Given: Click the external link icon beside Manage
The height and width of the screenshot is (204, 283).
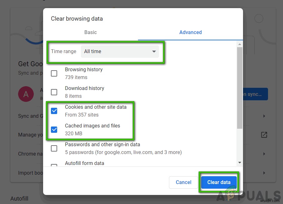Looking at the screenshot, I should pyautogui.click(x=264, y=135).
